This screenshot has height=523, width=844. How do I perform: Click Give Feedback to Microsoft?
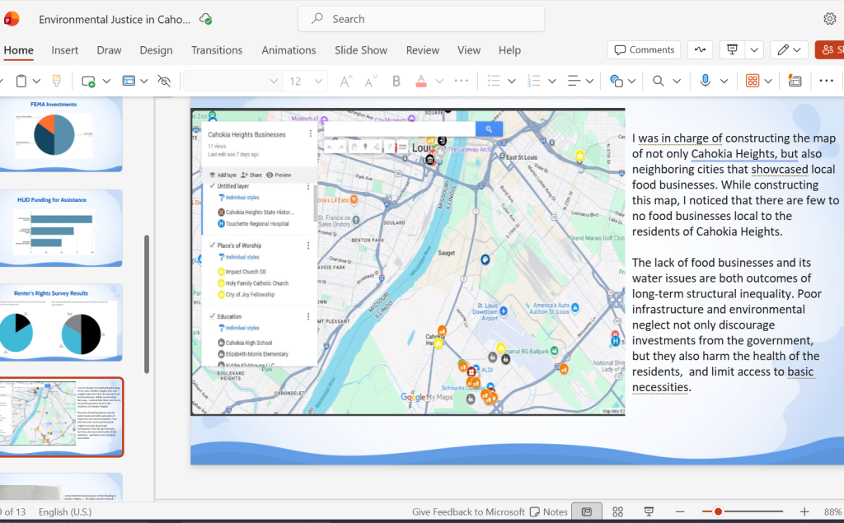click(x=468, y=511)
